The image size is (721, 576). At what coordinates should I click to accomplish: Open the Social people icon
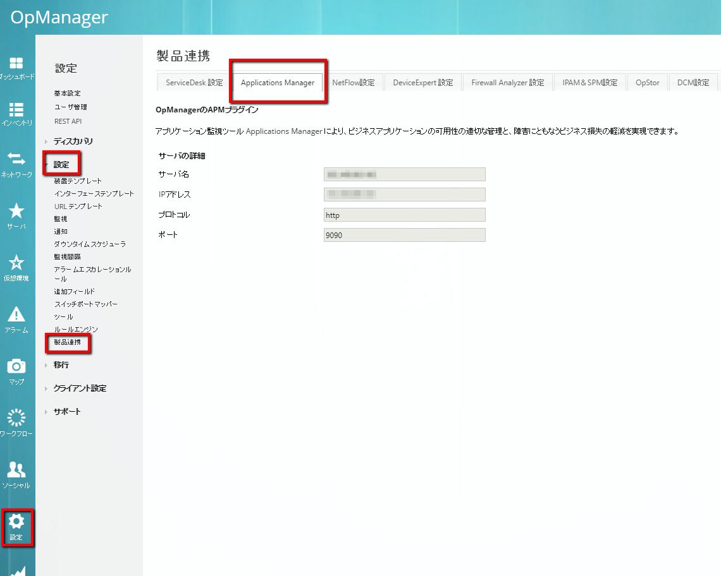(x=16, y=469)
